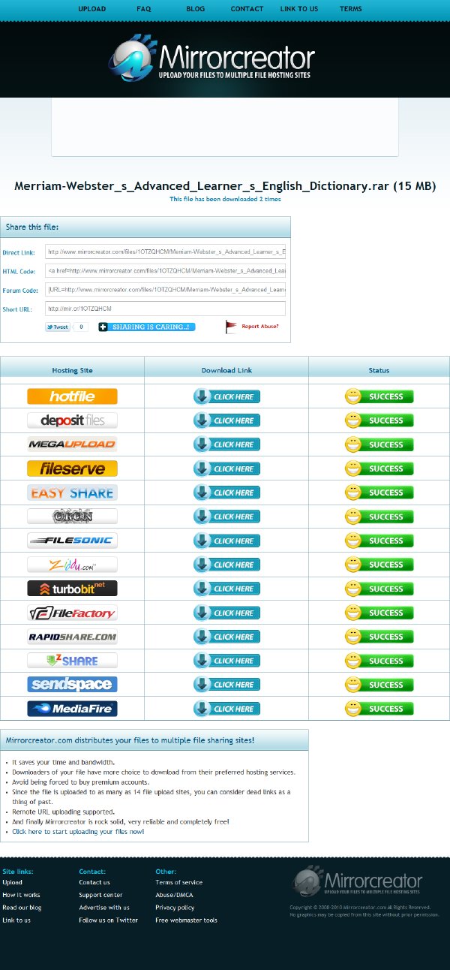Screen dimensions: 450x970
Task: Click the Sharing is Caring button
Action: tap(147, 327)
